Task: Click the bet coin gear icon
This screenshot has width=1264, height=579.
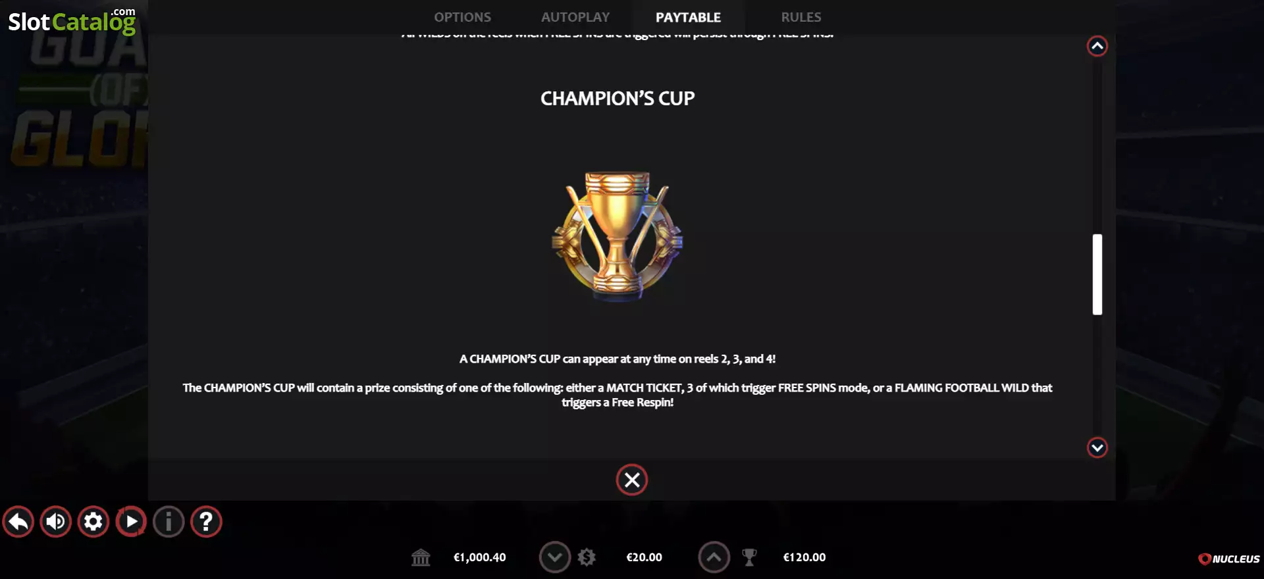Action: point(587,557)
